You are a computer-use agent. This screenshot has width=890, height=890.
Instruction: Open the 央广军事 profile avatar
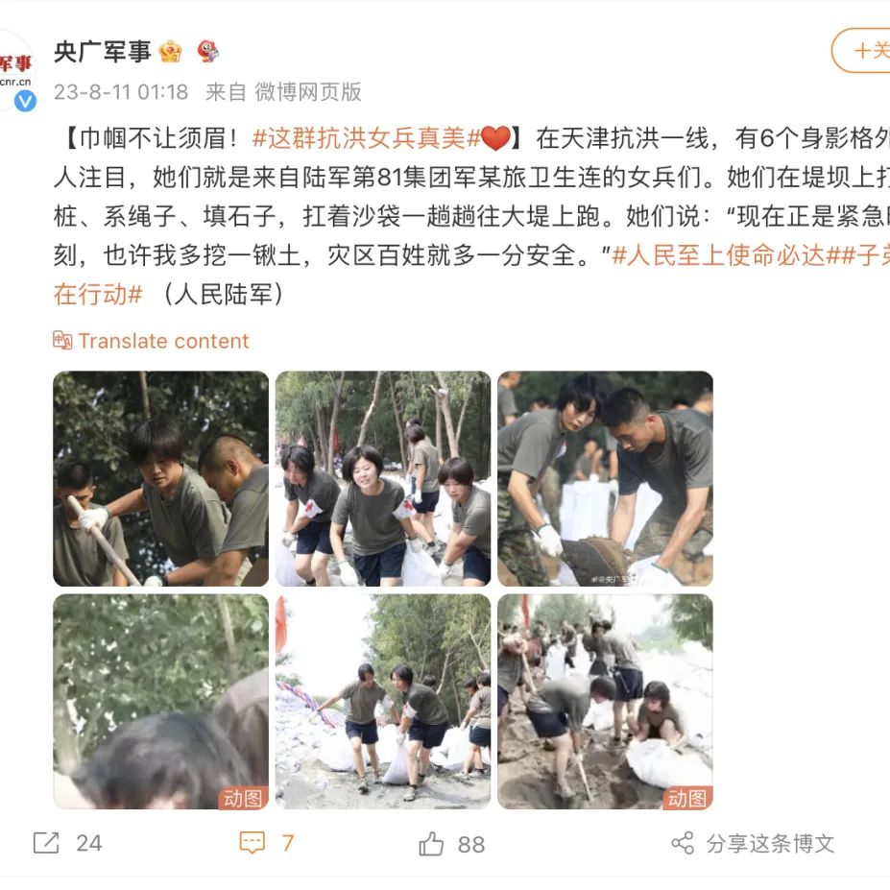(16, 70)
